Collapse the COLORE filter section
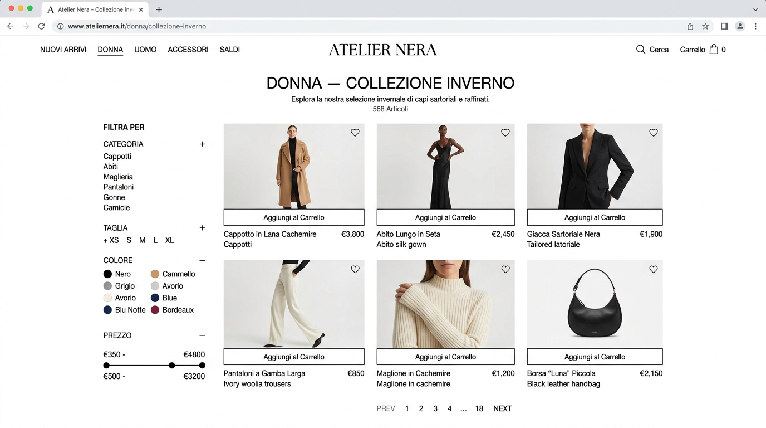 202,260
